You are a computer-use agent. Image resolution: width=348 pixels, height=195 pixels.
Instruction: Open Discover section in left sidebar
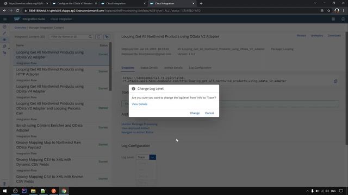click(x=4, y=27)
